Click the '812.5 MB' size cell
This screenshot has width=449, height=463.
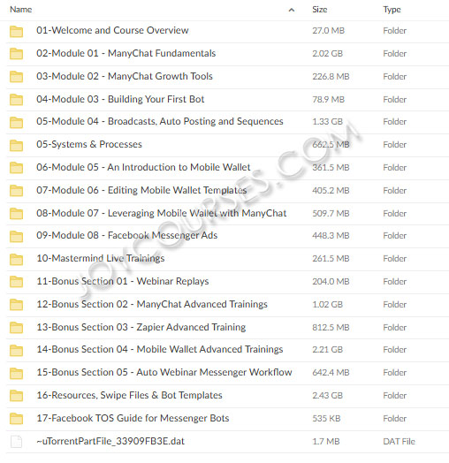pyautogui.click(x=331, y=328)
